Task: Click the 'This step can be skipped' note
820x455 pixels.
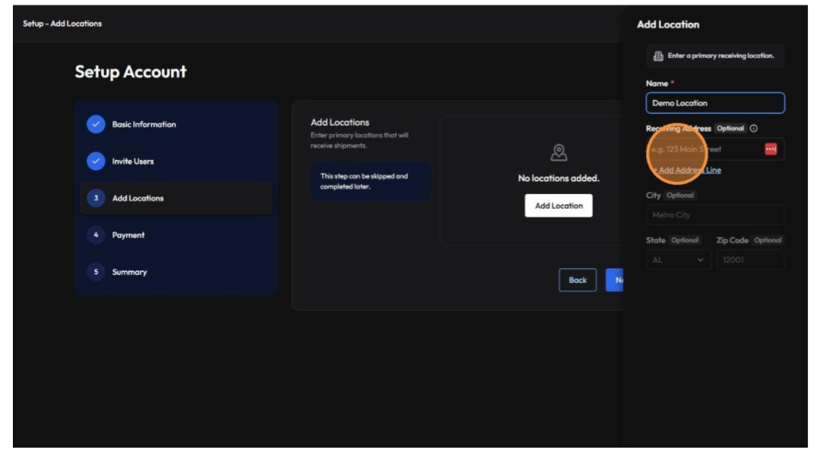Action: point(370,181)
